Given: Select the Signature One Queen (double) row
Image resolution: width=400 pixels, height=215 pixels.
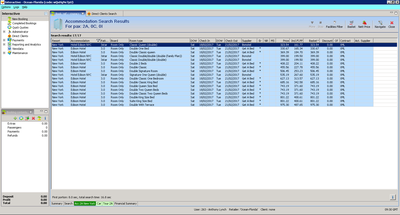Looking at the screenshot, I should tap(224, 75).
